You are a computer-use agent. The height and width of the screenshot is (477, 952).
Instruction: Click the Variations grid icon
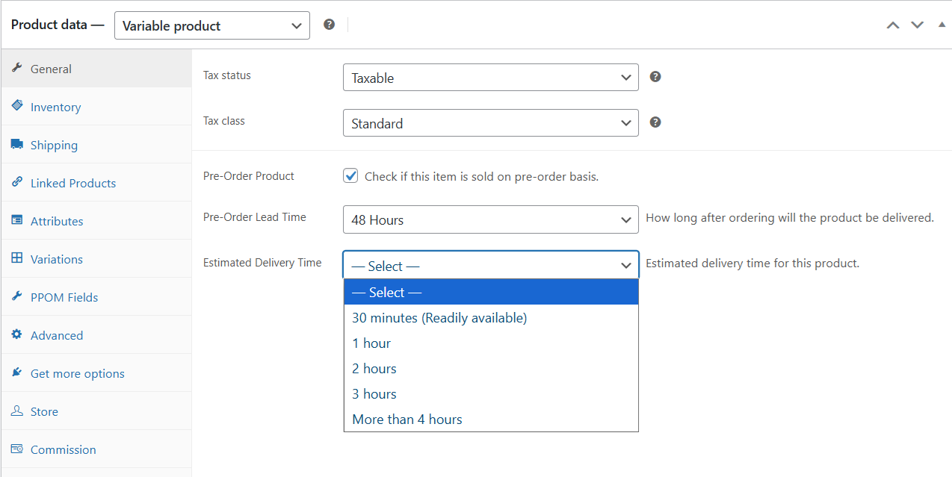17,258
